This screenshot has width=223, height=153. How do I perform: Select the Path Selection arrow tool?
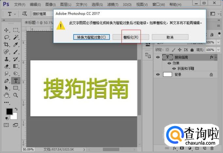(x=6, y=88)
